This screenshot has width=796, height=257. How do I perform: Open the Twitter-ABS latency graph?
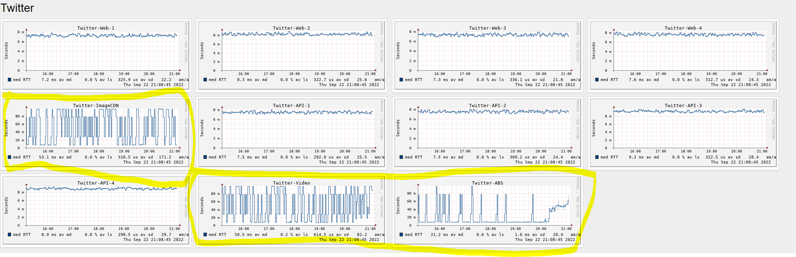click(x=488, y=211)
